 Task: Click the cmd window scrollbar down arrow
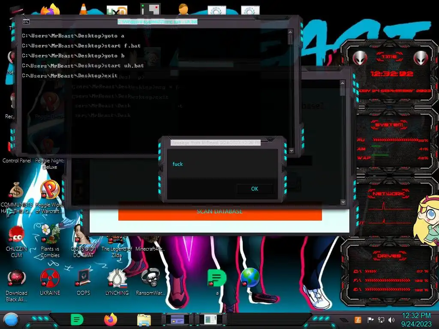coord(291,150)
